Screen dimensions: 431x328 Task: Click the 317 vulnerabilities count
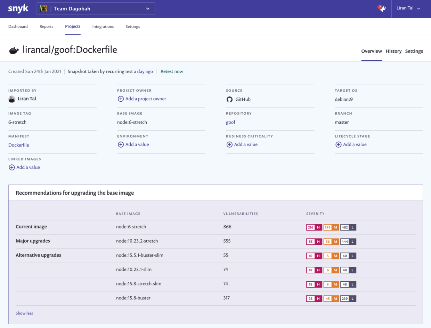(227, 298)
